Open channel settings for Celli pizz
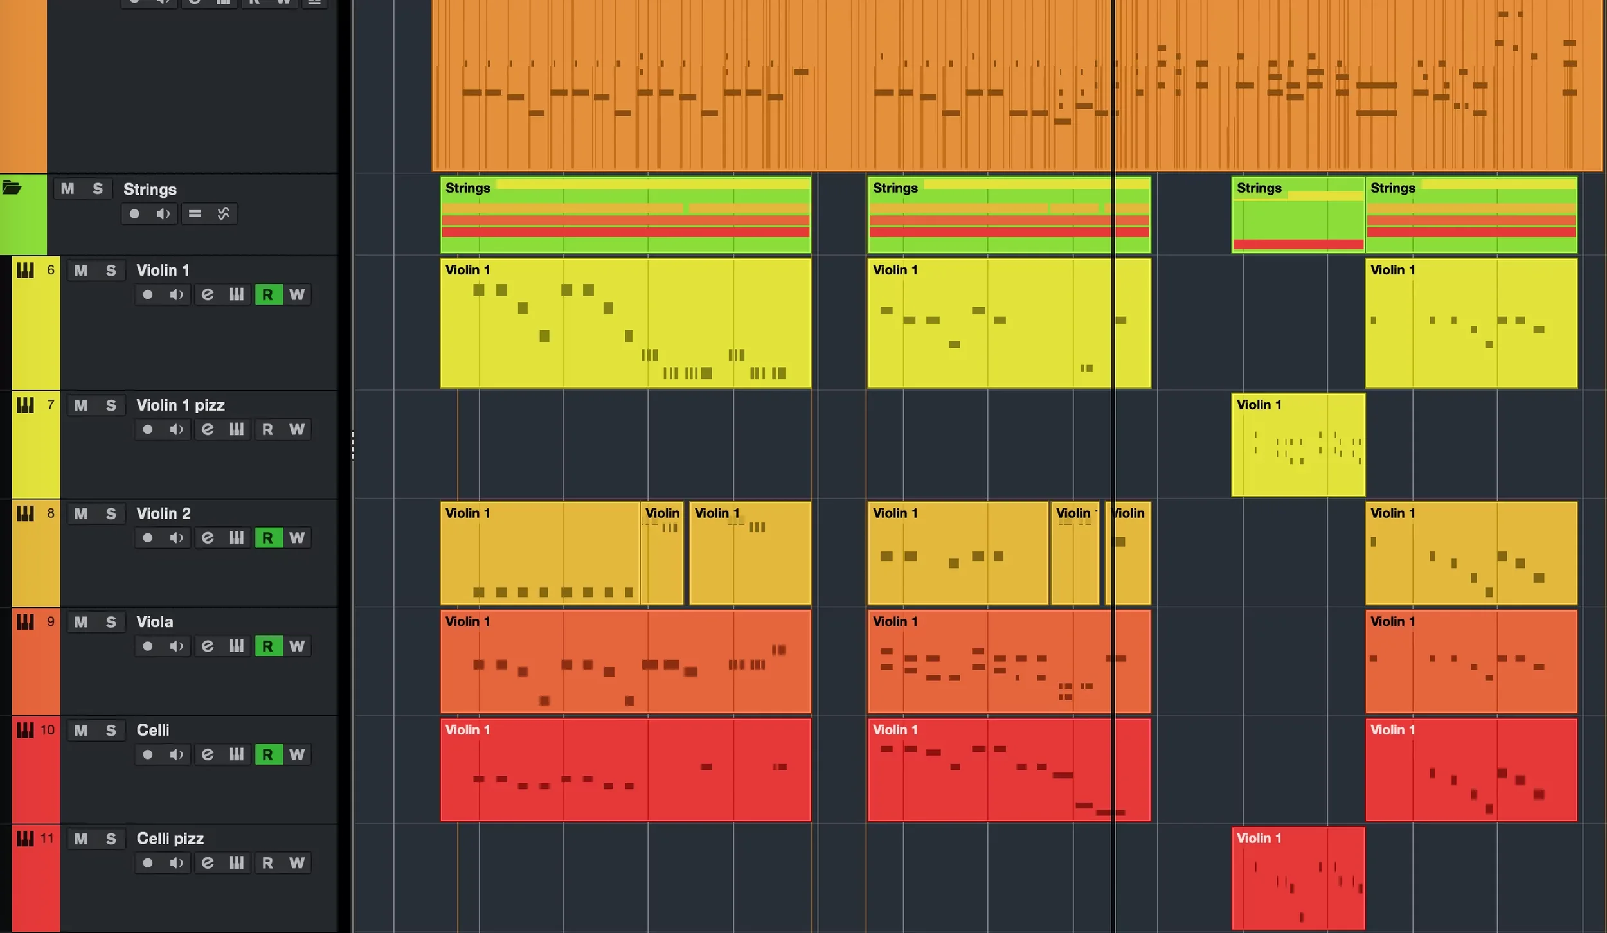Screen dimensions: 1607x933 pos(208,862)
